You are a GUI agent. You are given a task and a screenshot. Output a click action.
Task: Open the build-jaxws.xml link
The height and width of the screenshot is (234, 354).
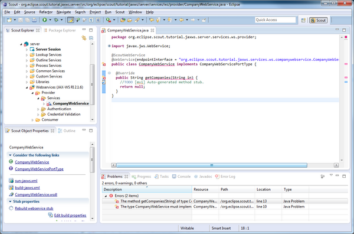pos(27,188)
